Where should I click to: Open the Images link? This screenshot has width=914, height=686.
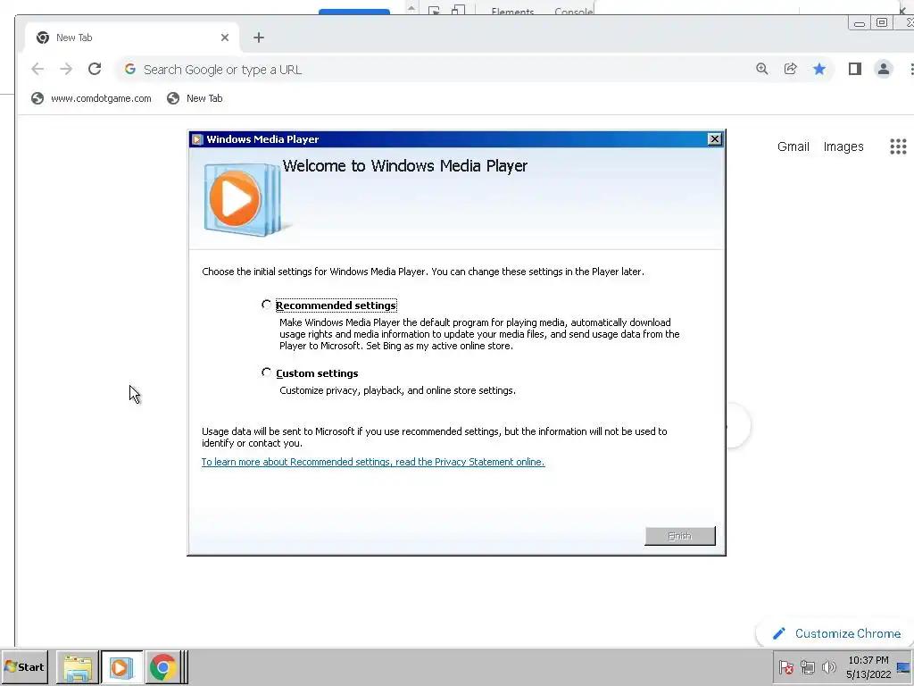click(843, 146)
